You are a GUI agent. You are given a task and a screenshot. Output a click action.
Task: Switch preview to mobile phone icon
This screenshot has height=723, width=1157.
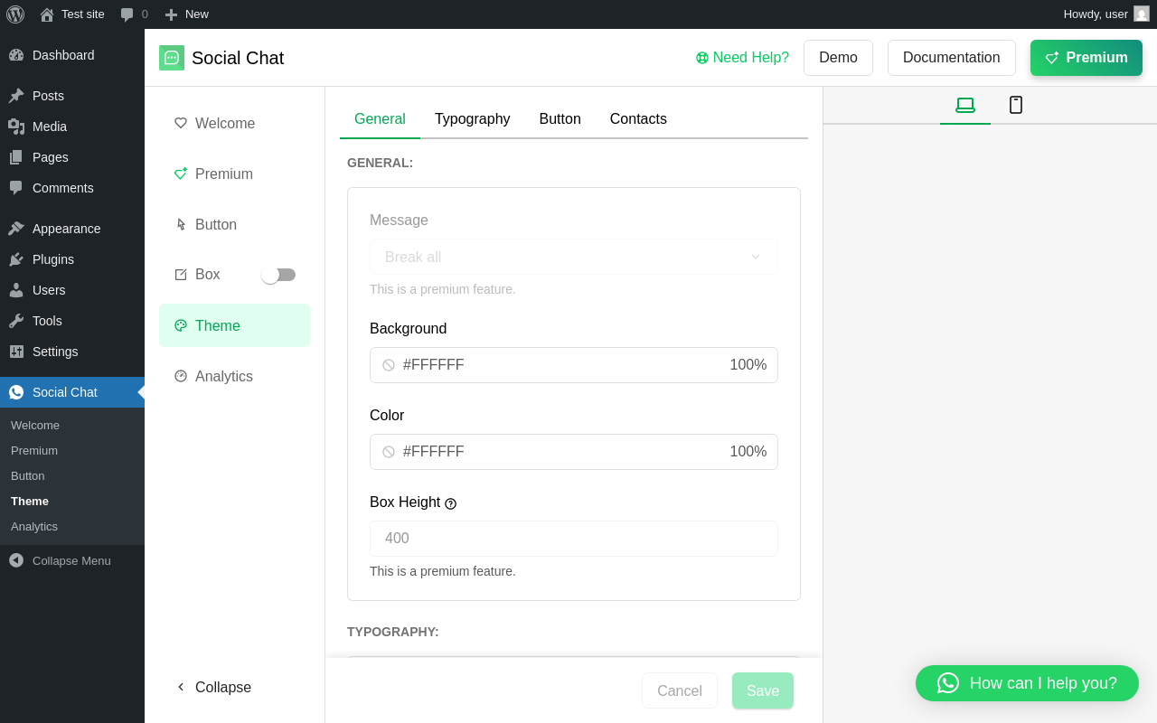(x=1016, y=105)
